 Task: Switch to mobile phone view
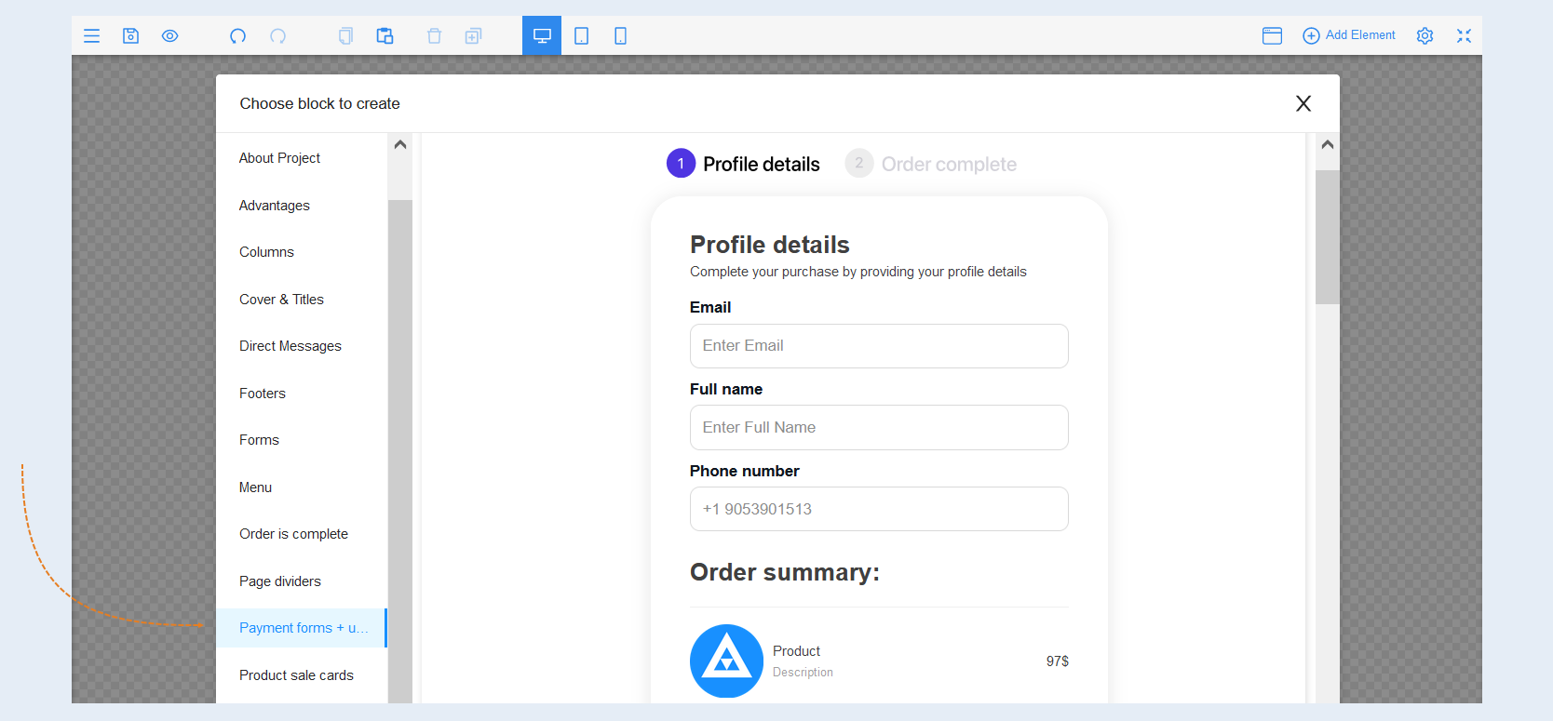[x=620, y=35]
